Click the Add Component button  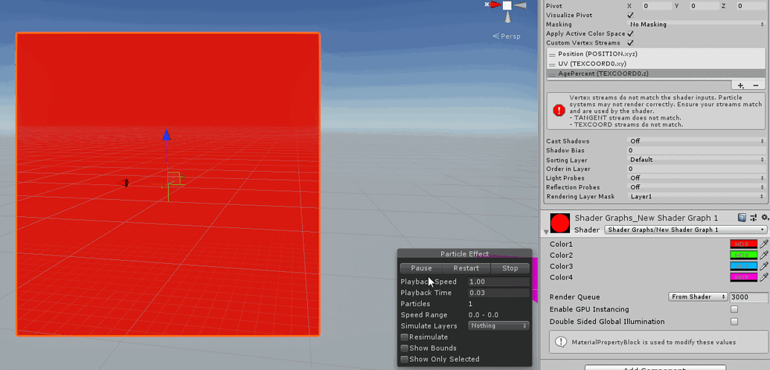coord(655,367)
